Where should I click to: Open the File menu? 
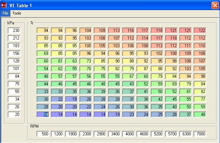5,13
